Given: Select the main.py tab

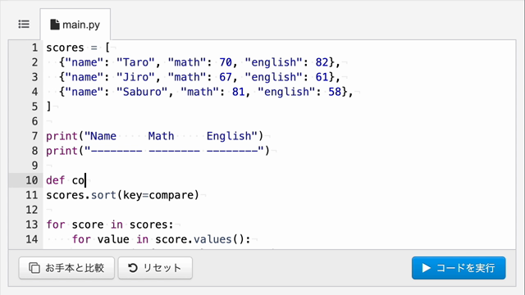Looking at the screenshot, I should (75, 25).
